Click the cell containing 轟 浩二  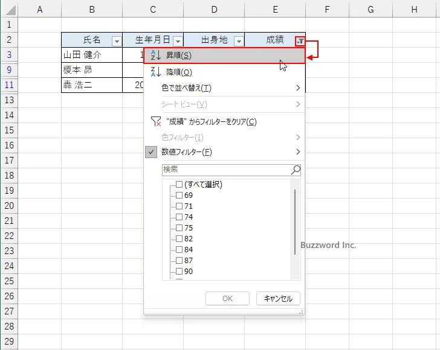tap(92, 85)
